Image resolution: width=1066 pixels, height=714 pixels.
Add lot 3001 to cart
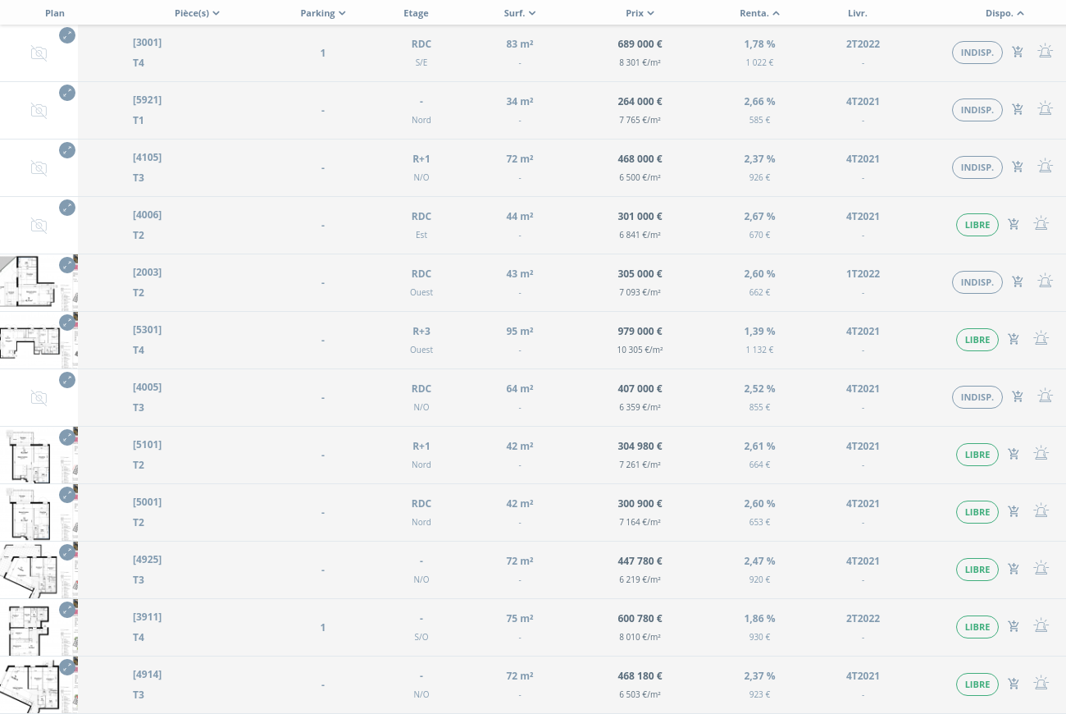point(1018,53)
